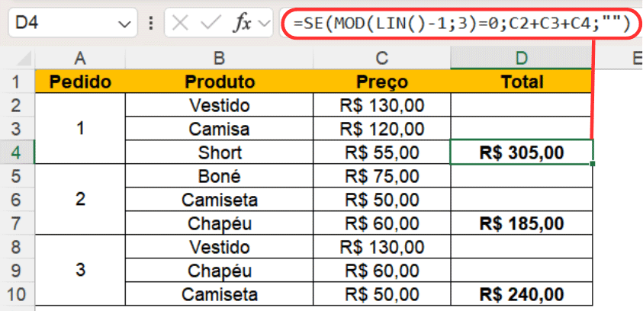Select column A header
643x311 pixels.
pos(80,58)
